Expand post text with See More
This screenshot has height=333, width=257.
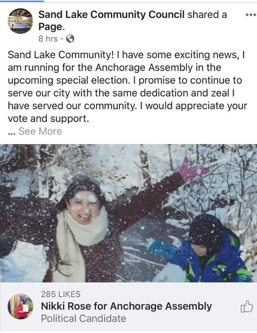[x=40, y=131]
